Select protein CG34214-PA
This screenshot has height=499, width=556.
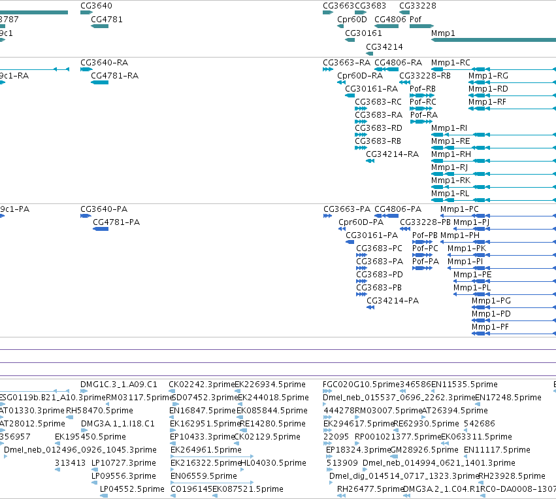393,301
